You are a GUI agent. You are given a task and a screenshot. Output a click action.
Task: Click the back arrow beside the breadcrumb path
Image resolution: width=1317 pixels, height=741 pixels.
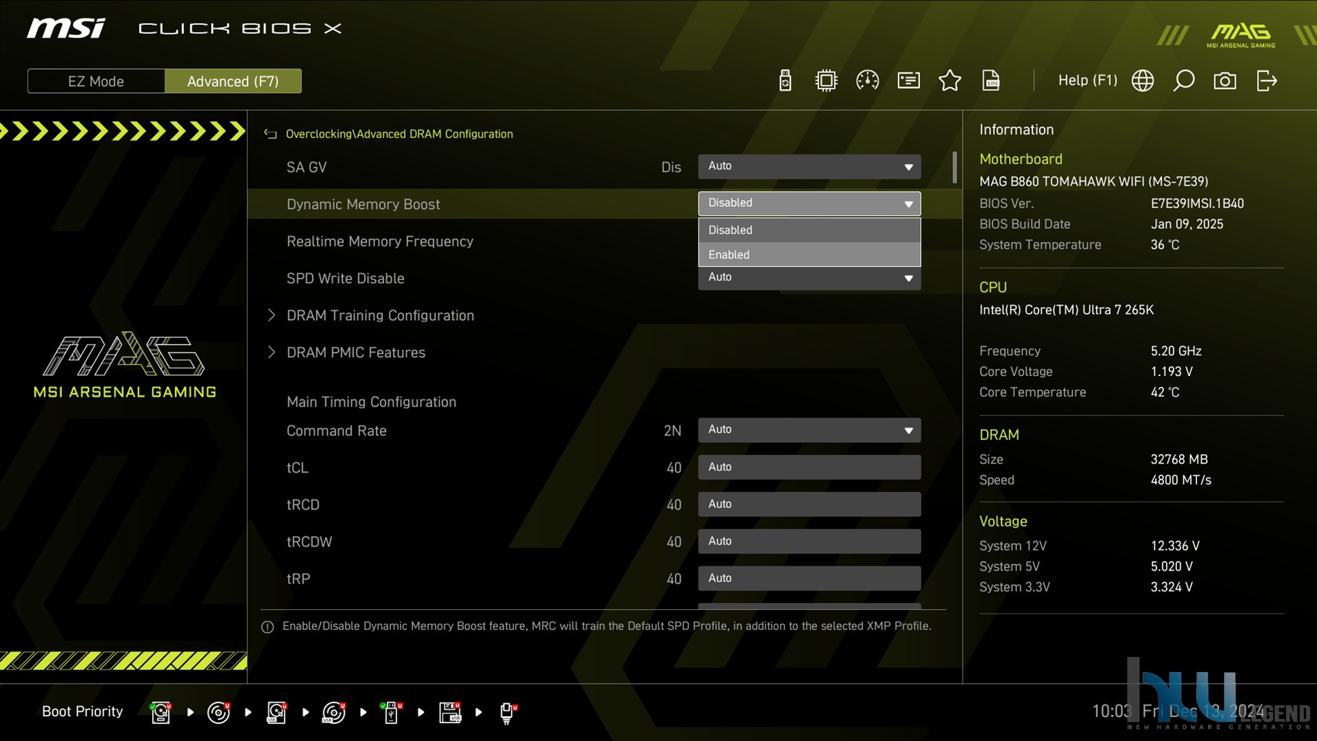click(x=270, y=134)
